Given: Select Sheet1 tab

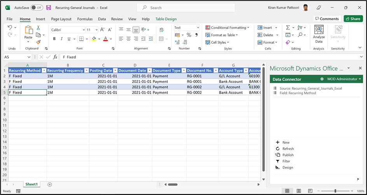Looking at the screenshot, I should (31, 184).
